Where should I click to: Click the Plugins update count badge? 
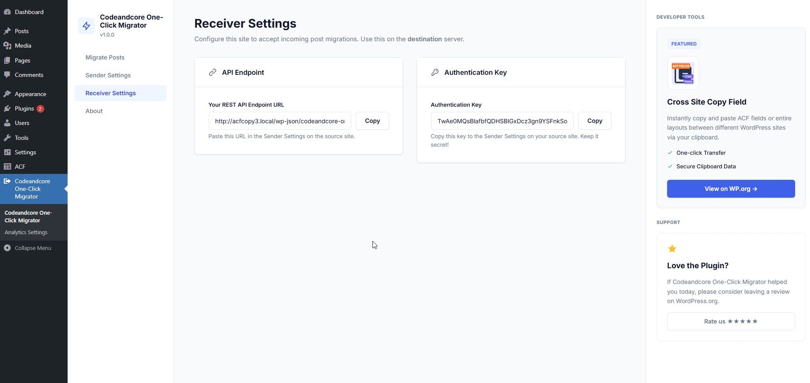pyautogui.click(x=40, y=109)
